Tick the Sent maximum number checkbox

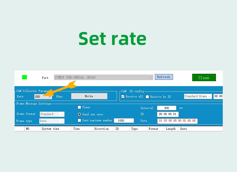click(79, 121)
